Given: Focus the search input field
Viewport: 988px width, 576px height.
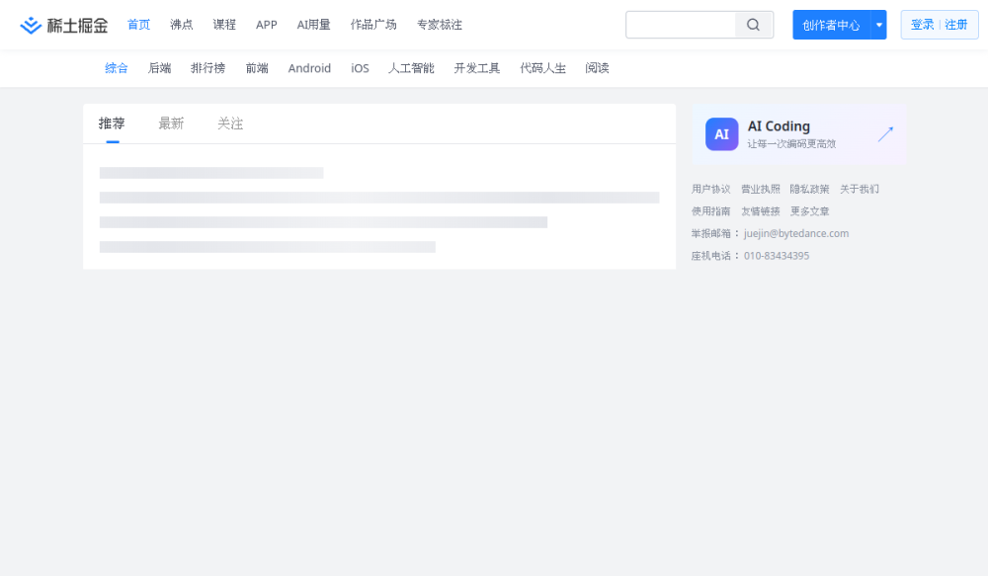Looking at the screenshot, I should click(681, 25).
